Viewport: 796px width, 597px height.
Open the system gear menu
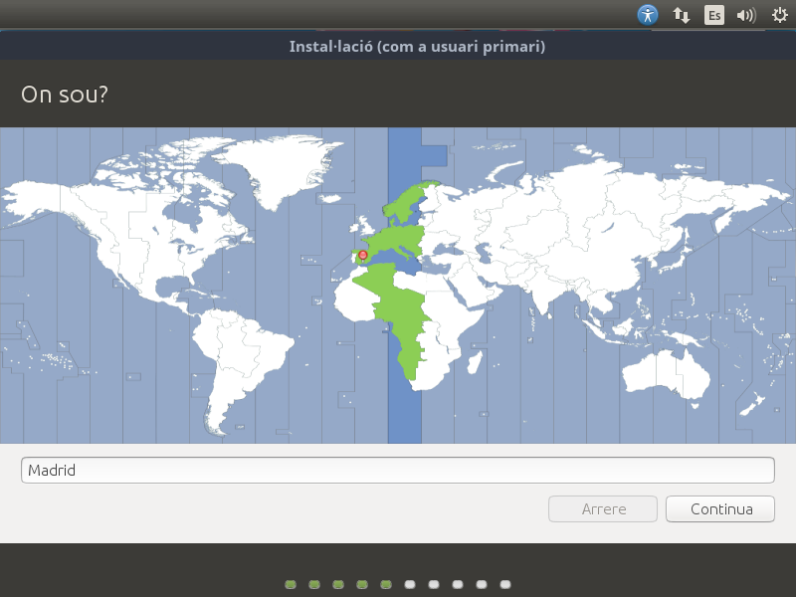coord(779,15)
